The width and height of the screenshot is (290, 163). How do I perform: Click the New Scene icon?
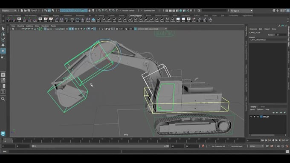point(22,11)
